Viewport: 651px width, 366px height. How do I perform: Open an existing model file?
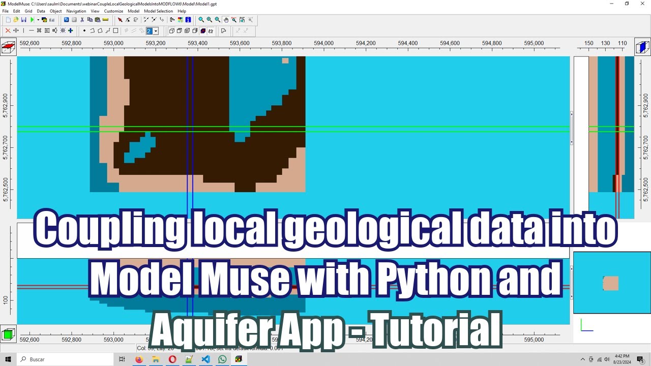16,20
